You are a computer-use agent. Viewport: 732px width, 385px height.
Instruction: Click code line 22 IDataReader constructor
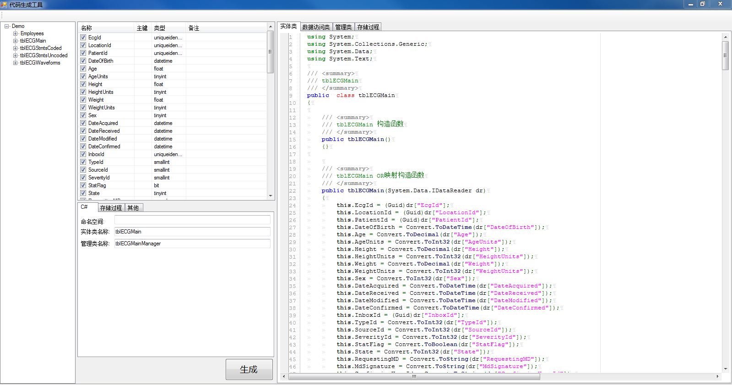click(x=403, y=190)
